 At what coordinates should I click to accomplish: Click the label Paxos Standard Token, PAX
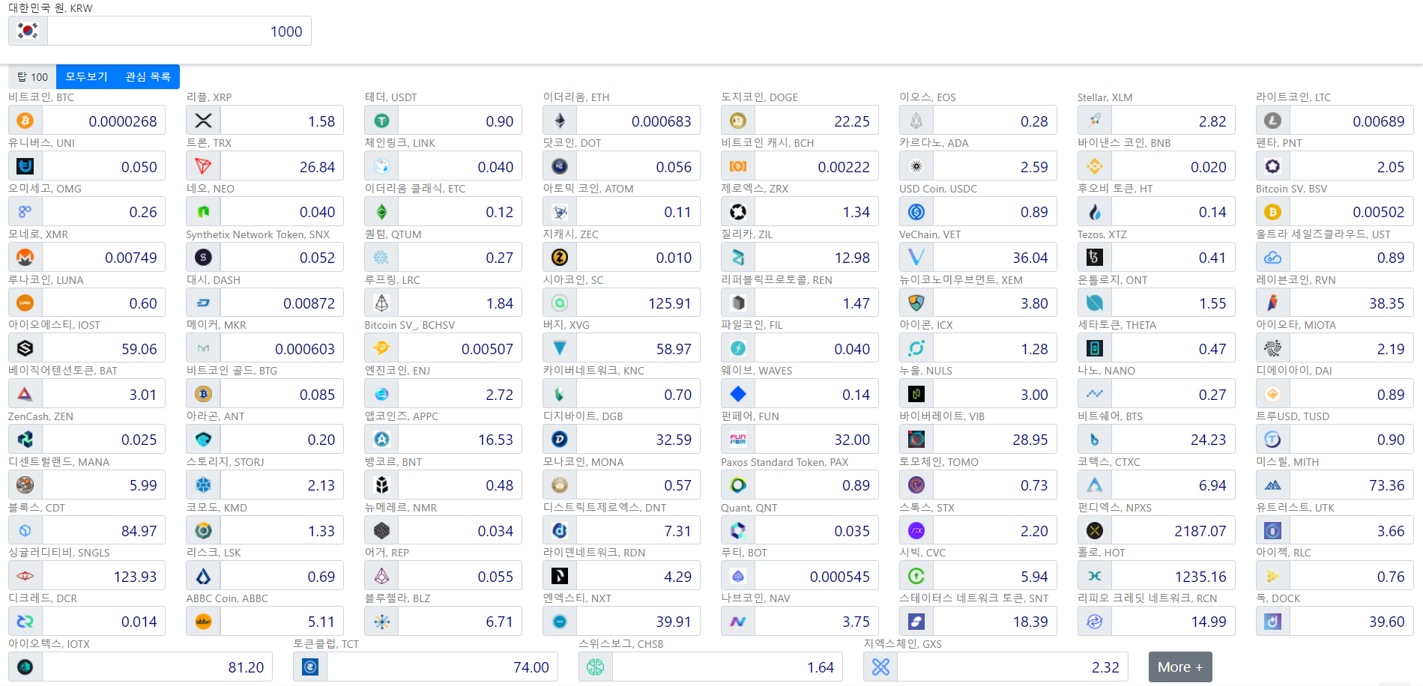785,462
